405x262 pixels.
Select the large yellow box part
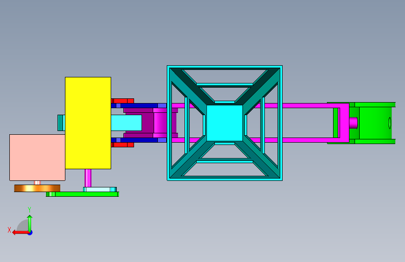point(88,123)
